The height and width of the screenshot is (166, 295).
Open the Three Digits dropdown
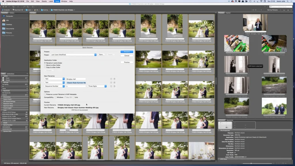(97, 86)
